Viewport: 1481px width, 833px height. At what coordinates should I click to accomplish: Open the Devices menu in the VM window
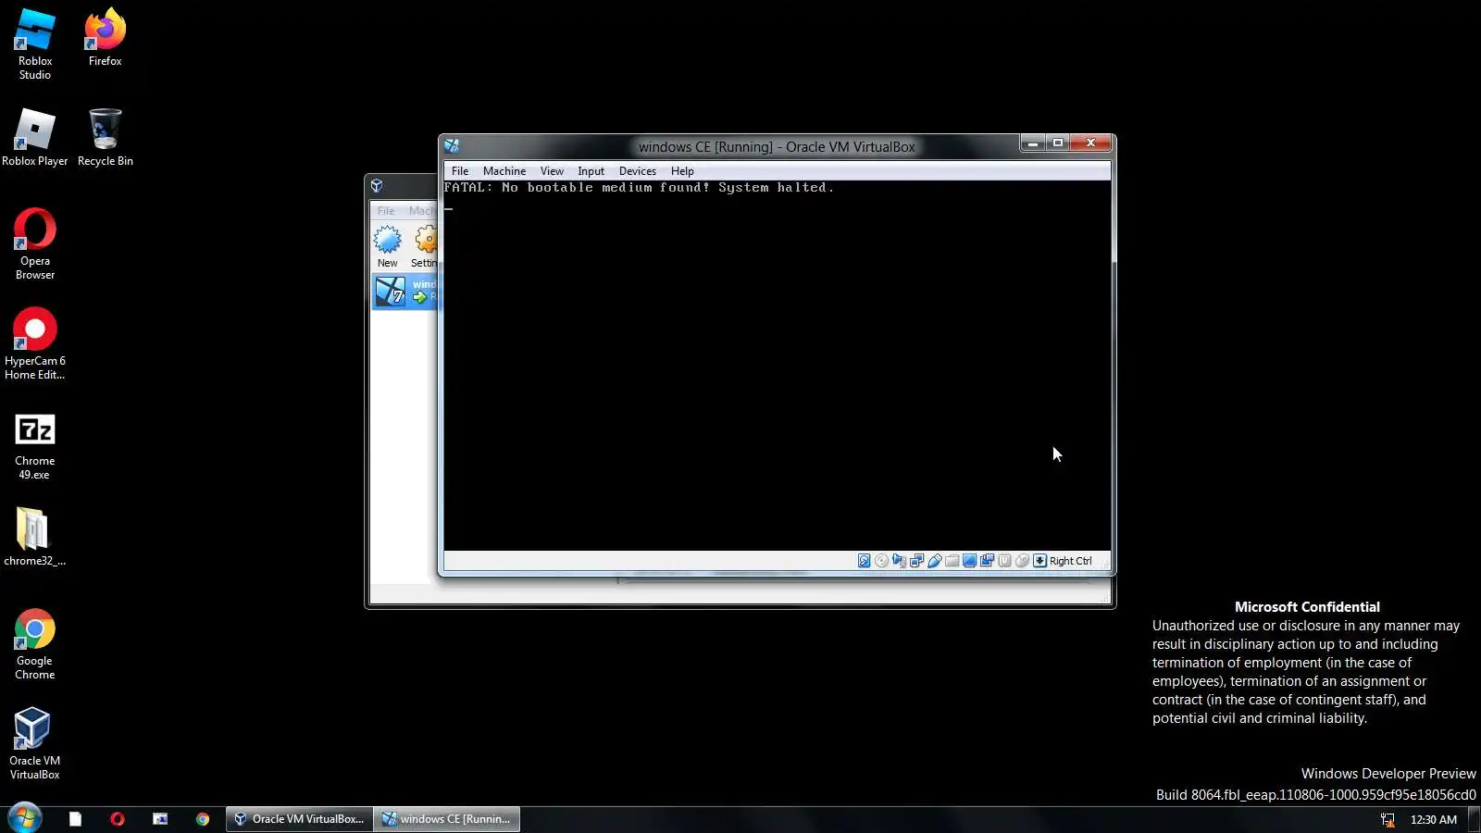click(638, 171)
